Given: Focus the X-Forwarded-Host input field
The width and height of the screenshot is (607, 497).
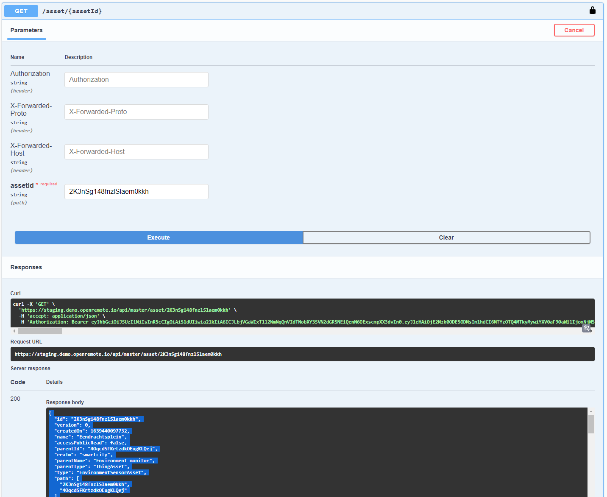Looking at the screenshot, I should (136, 152).
